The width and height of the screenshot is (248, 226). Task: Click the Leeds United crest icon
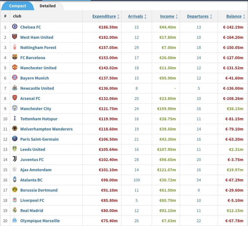click(x=15, y=149)
